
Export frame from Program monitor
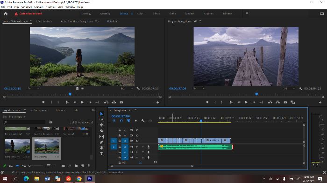tap(285, 102)
